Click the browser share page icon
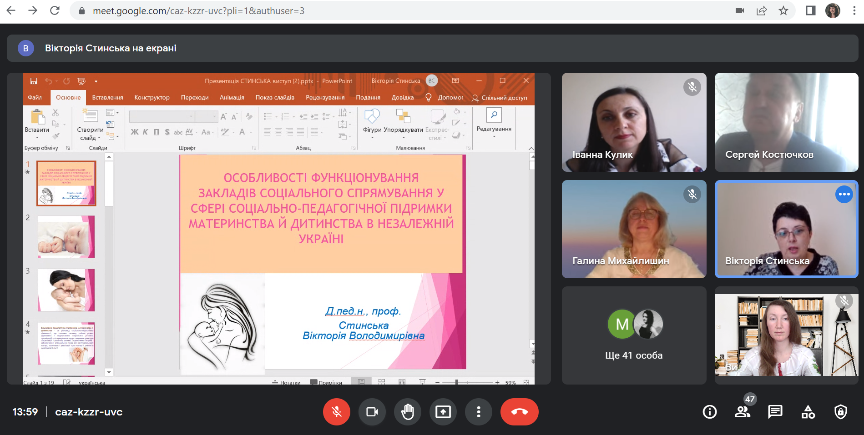This screenshot has width=864, height=435. click(x=762, y=11)
